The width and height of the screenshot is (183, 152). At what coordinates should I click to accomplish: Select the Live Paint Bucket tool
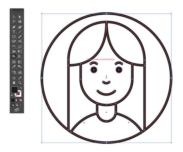click(14, 56)
